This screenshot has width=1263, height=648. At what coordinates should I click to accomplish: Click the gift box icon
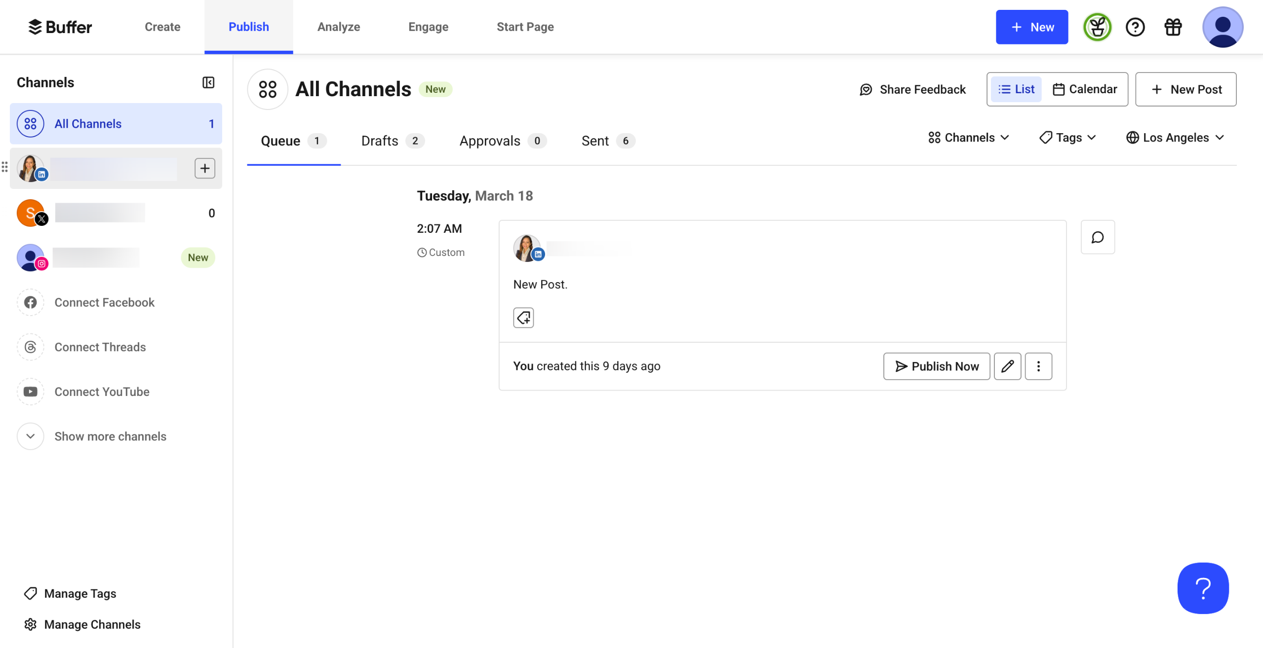tap(1173, 27)
